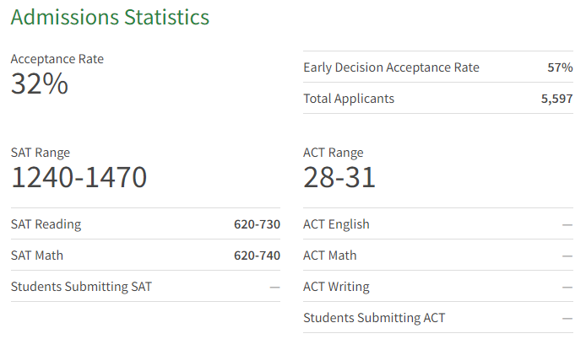Click the ACT Writing row label
Viewport: 586px width, 339px height.
click(x=336, y=287)
